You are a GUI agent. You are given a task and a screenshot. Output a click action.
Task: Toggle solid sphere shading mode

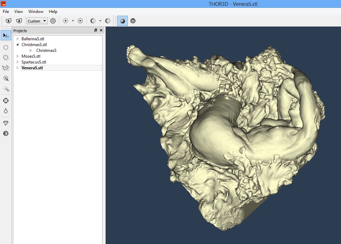coord(123,21)
